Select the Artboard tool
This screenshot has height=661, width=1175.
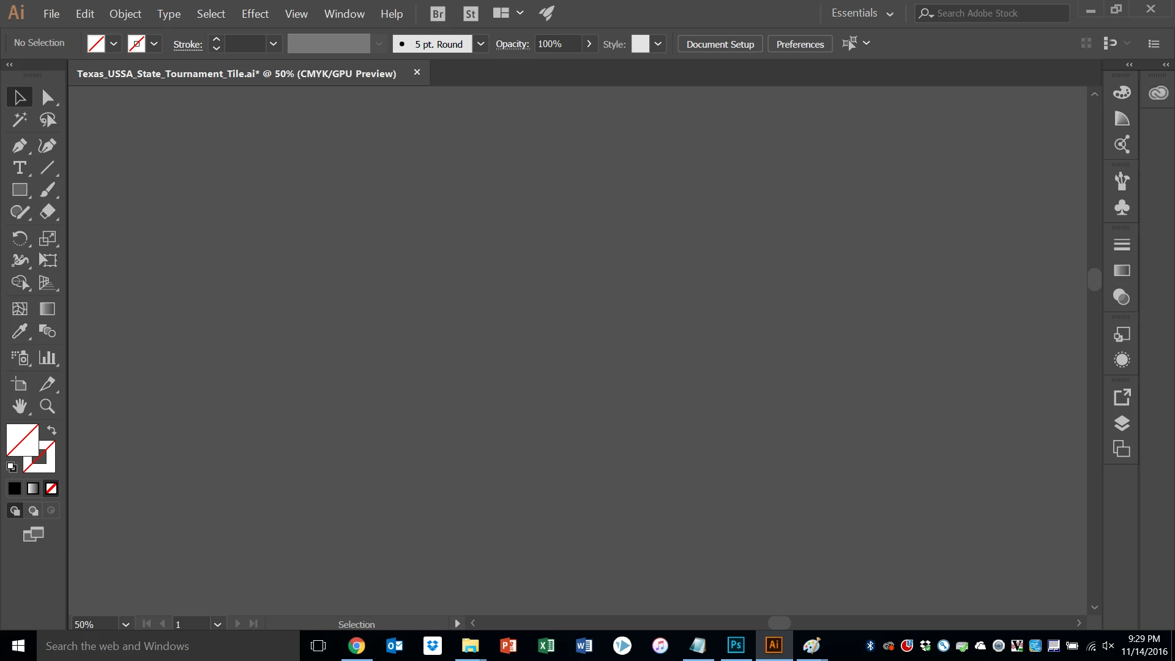(19, 384)
